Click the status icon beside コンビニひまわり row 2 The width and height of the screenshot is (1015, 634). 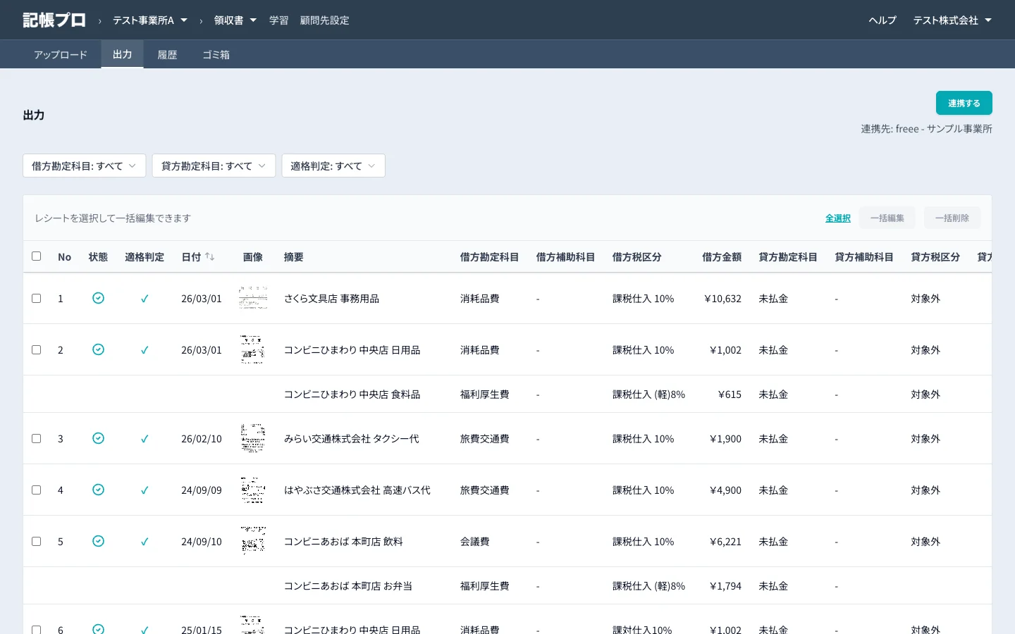click(x=98, y=349)
